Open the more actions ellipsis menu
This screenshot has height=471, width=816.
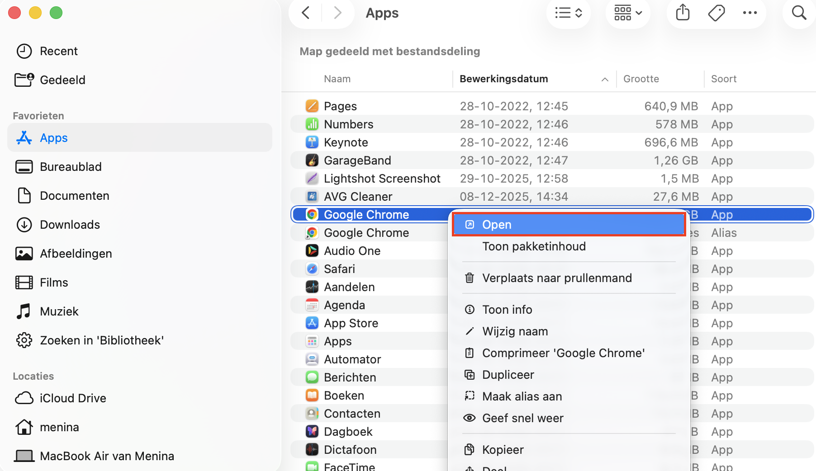coord(750,13)
